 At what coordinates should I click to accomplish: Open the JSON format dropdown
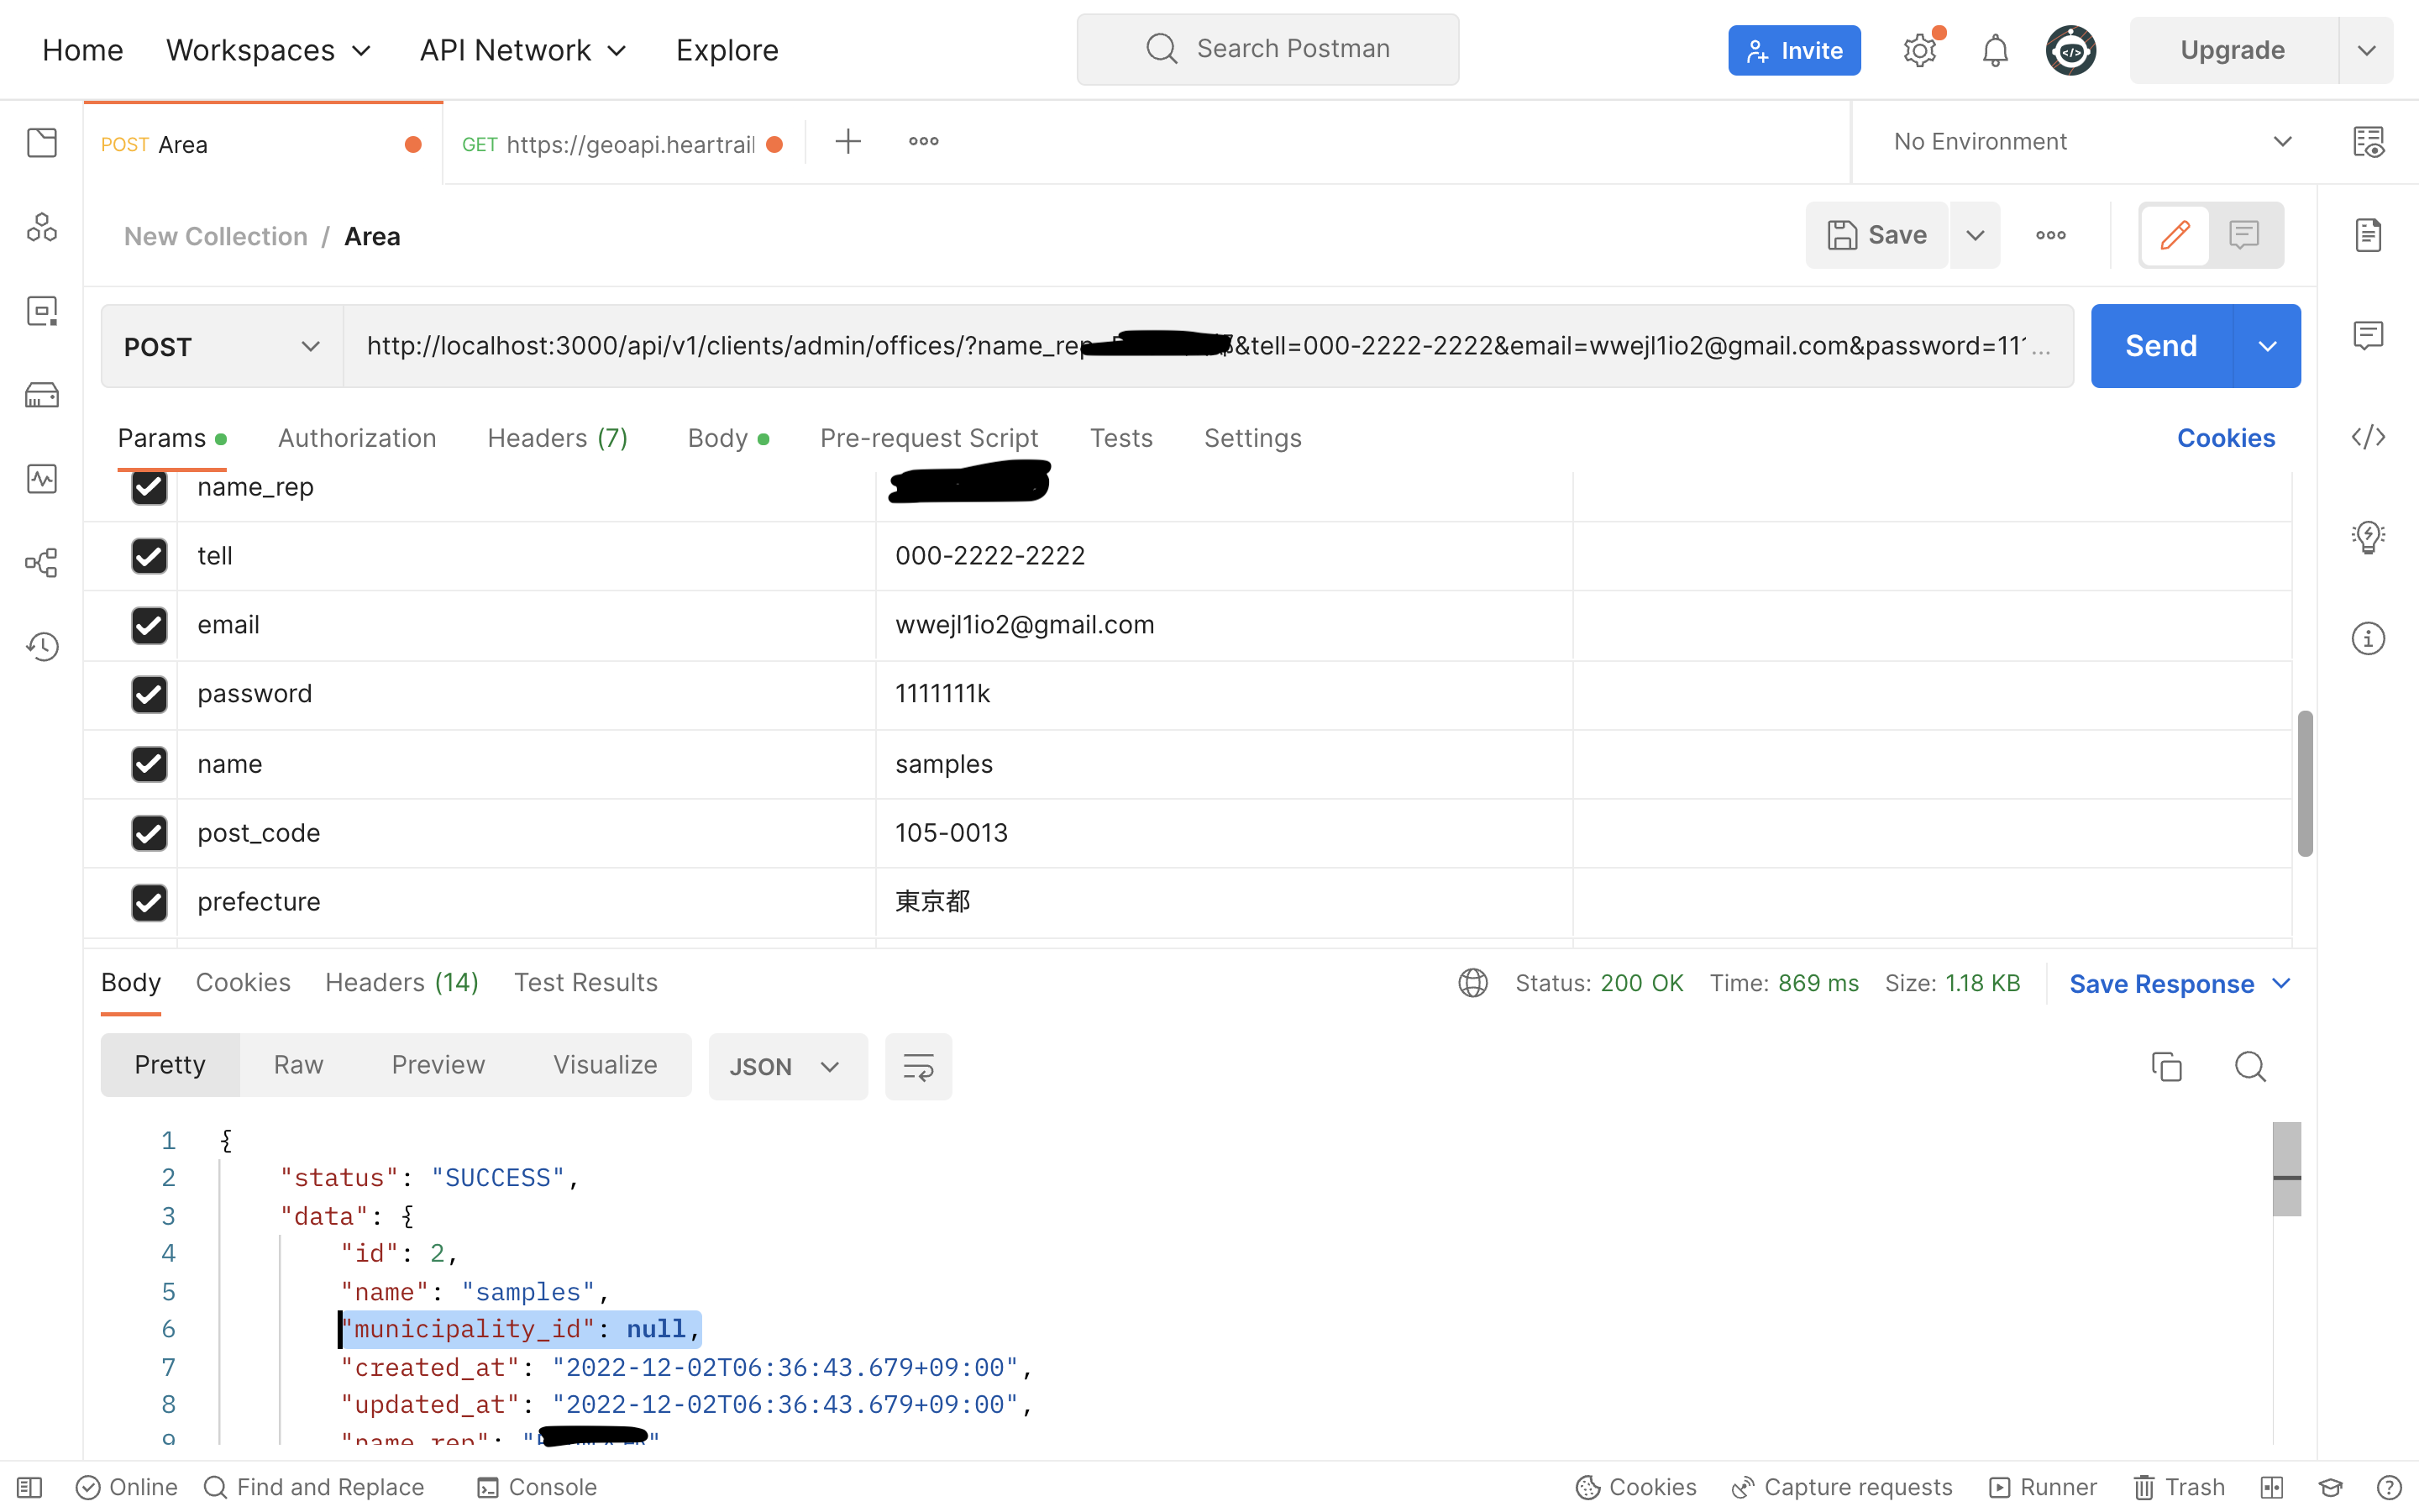click(x=787, y=1066)
